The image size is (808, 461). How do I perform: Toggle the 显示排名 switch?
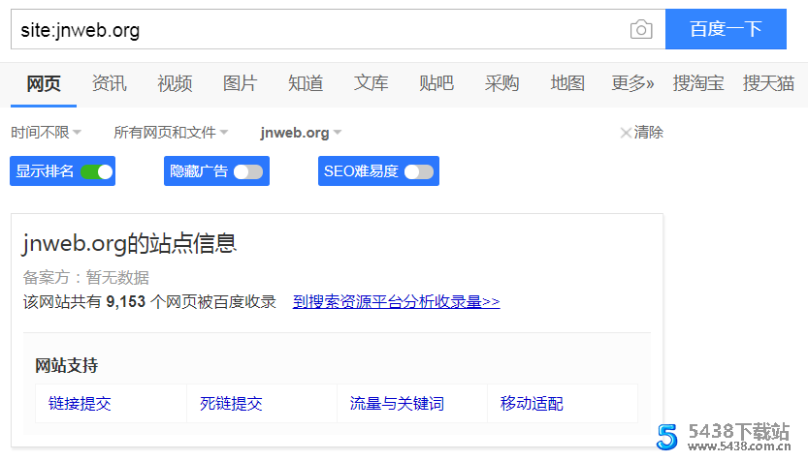coord(96,171)
